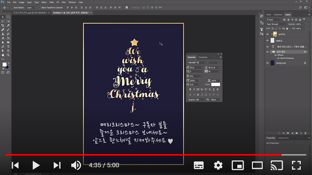Screen dimensions: 312x175
Task: Hide the Background layer eye icon
Action: tap(268, 63)
